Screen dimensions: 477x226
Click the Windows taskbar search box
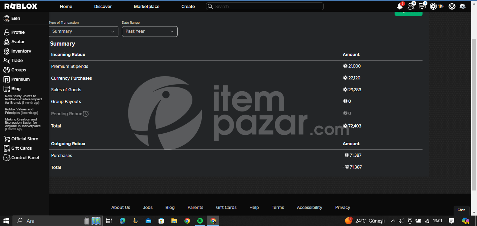click(58, 221)
